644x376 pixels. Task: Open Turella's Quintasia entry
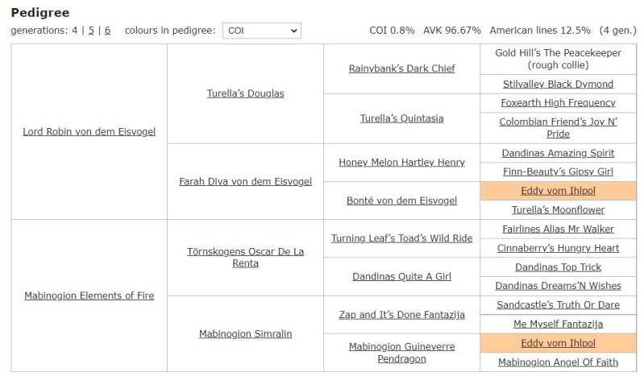(401, 118)
